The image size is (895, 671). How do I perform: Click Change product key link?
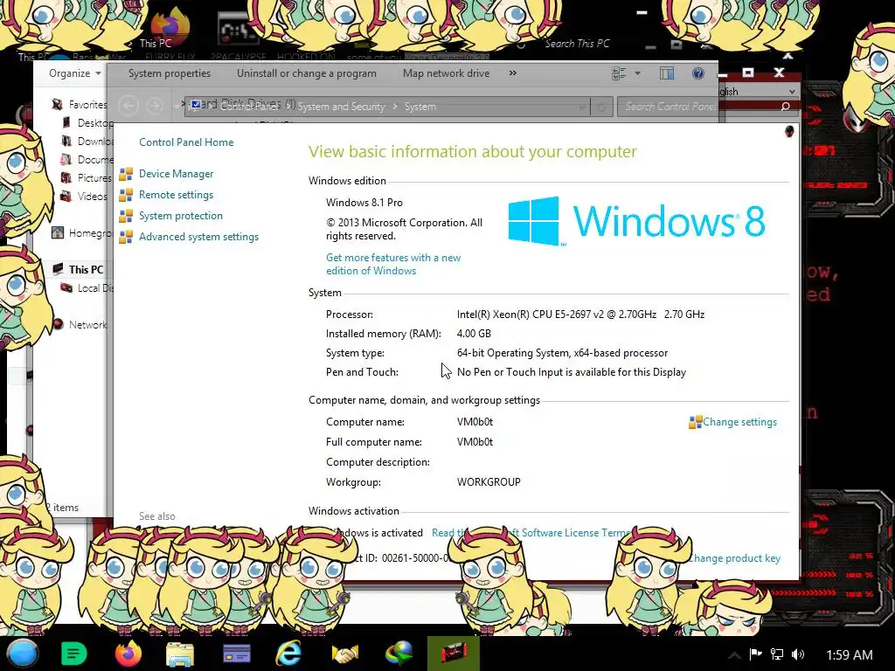tap(733, 558)
